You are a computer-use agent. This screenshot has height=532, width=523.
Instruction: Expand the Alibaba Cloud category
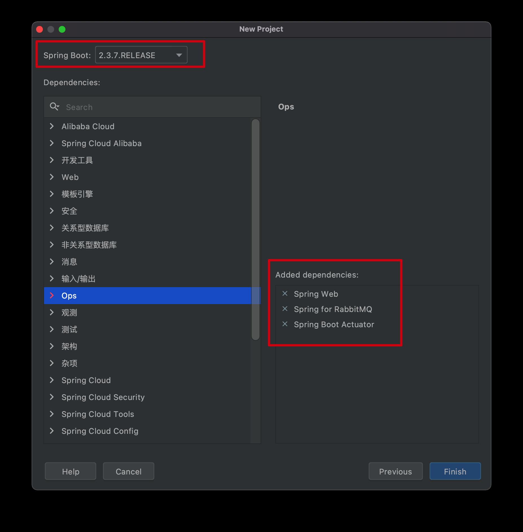(x=52, y=126)
